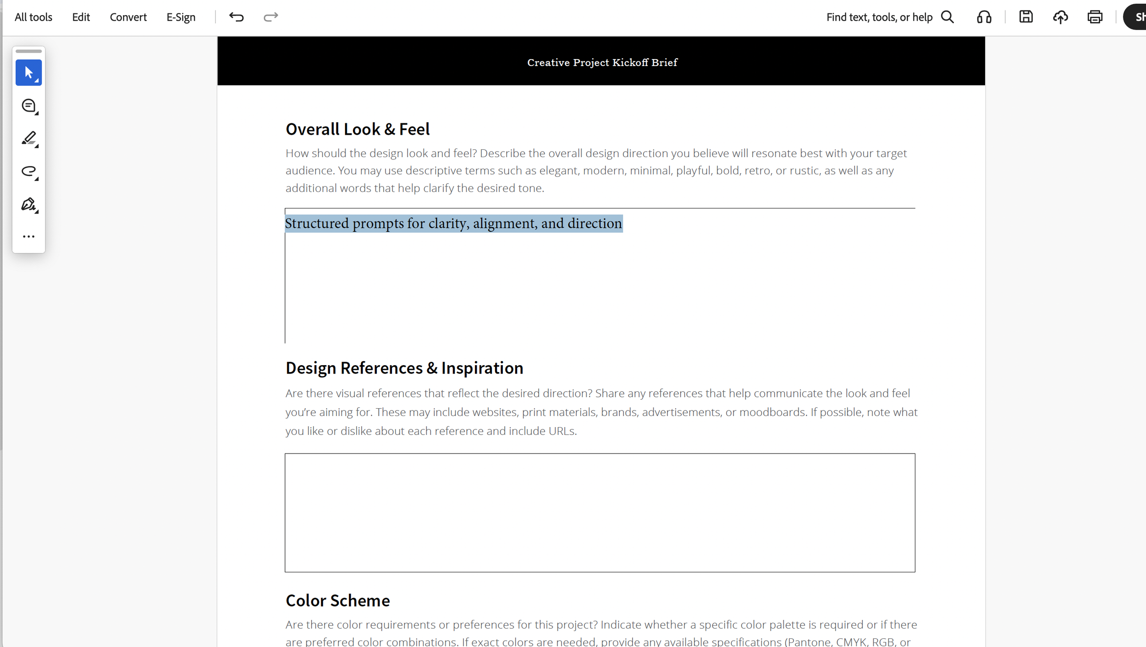Expand the comment tool's disclosure triangle
Screen dimensions: 1146x647
[x=36, y=113]
